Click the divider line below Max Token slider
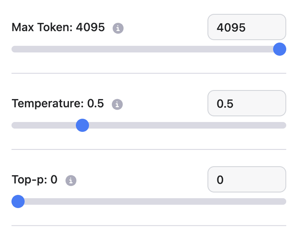The width and height of the screenshot is (301, 228). [149, 73]
